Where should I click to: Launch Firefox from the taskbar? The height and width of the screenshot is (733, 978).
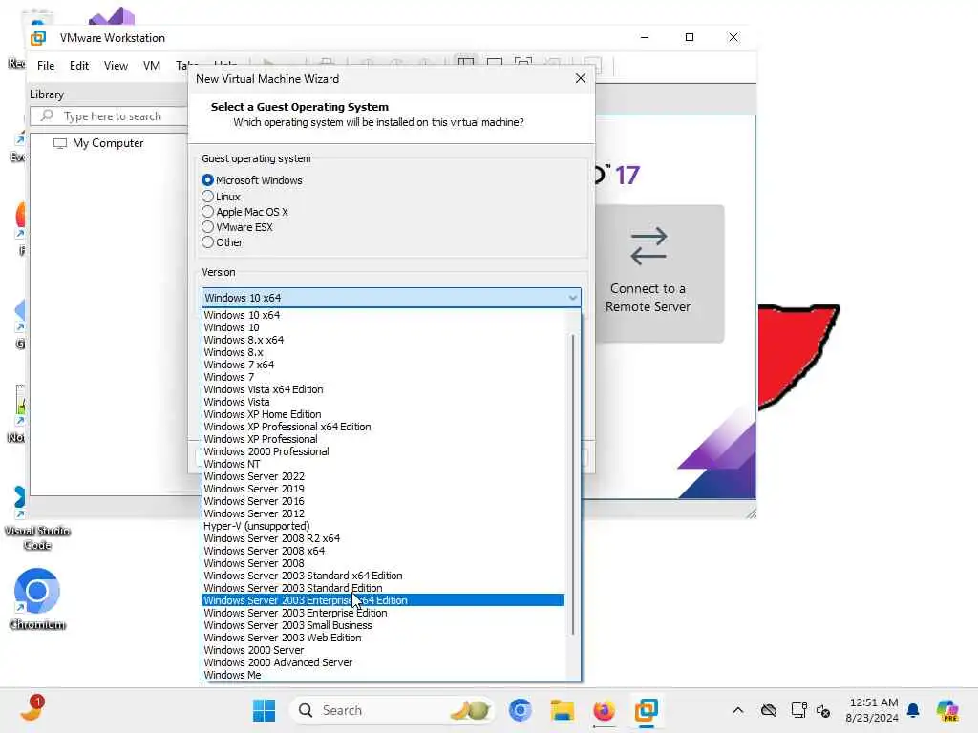(604, 710)
